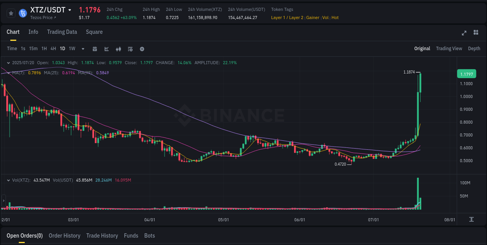The image size is (487, 245).
Task: Open the chart layout widgets icon
Action: [475, 33]
